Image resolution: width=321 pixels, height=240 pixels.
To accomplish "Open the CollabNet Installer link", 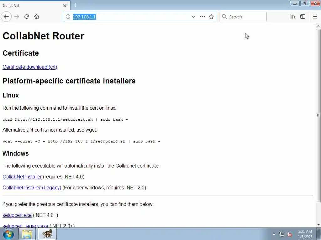I will click(22, 177).
